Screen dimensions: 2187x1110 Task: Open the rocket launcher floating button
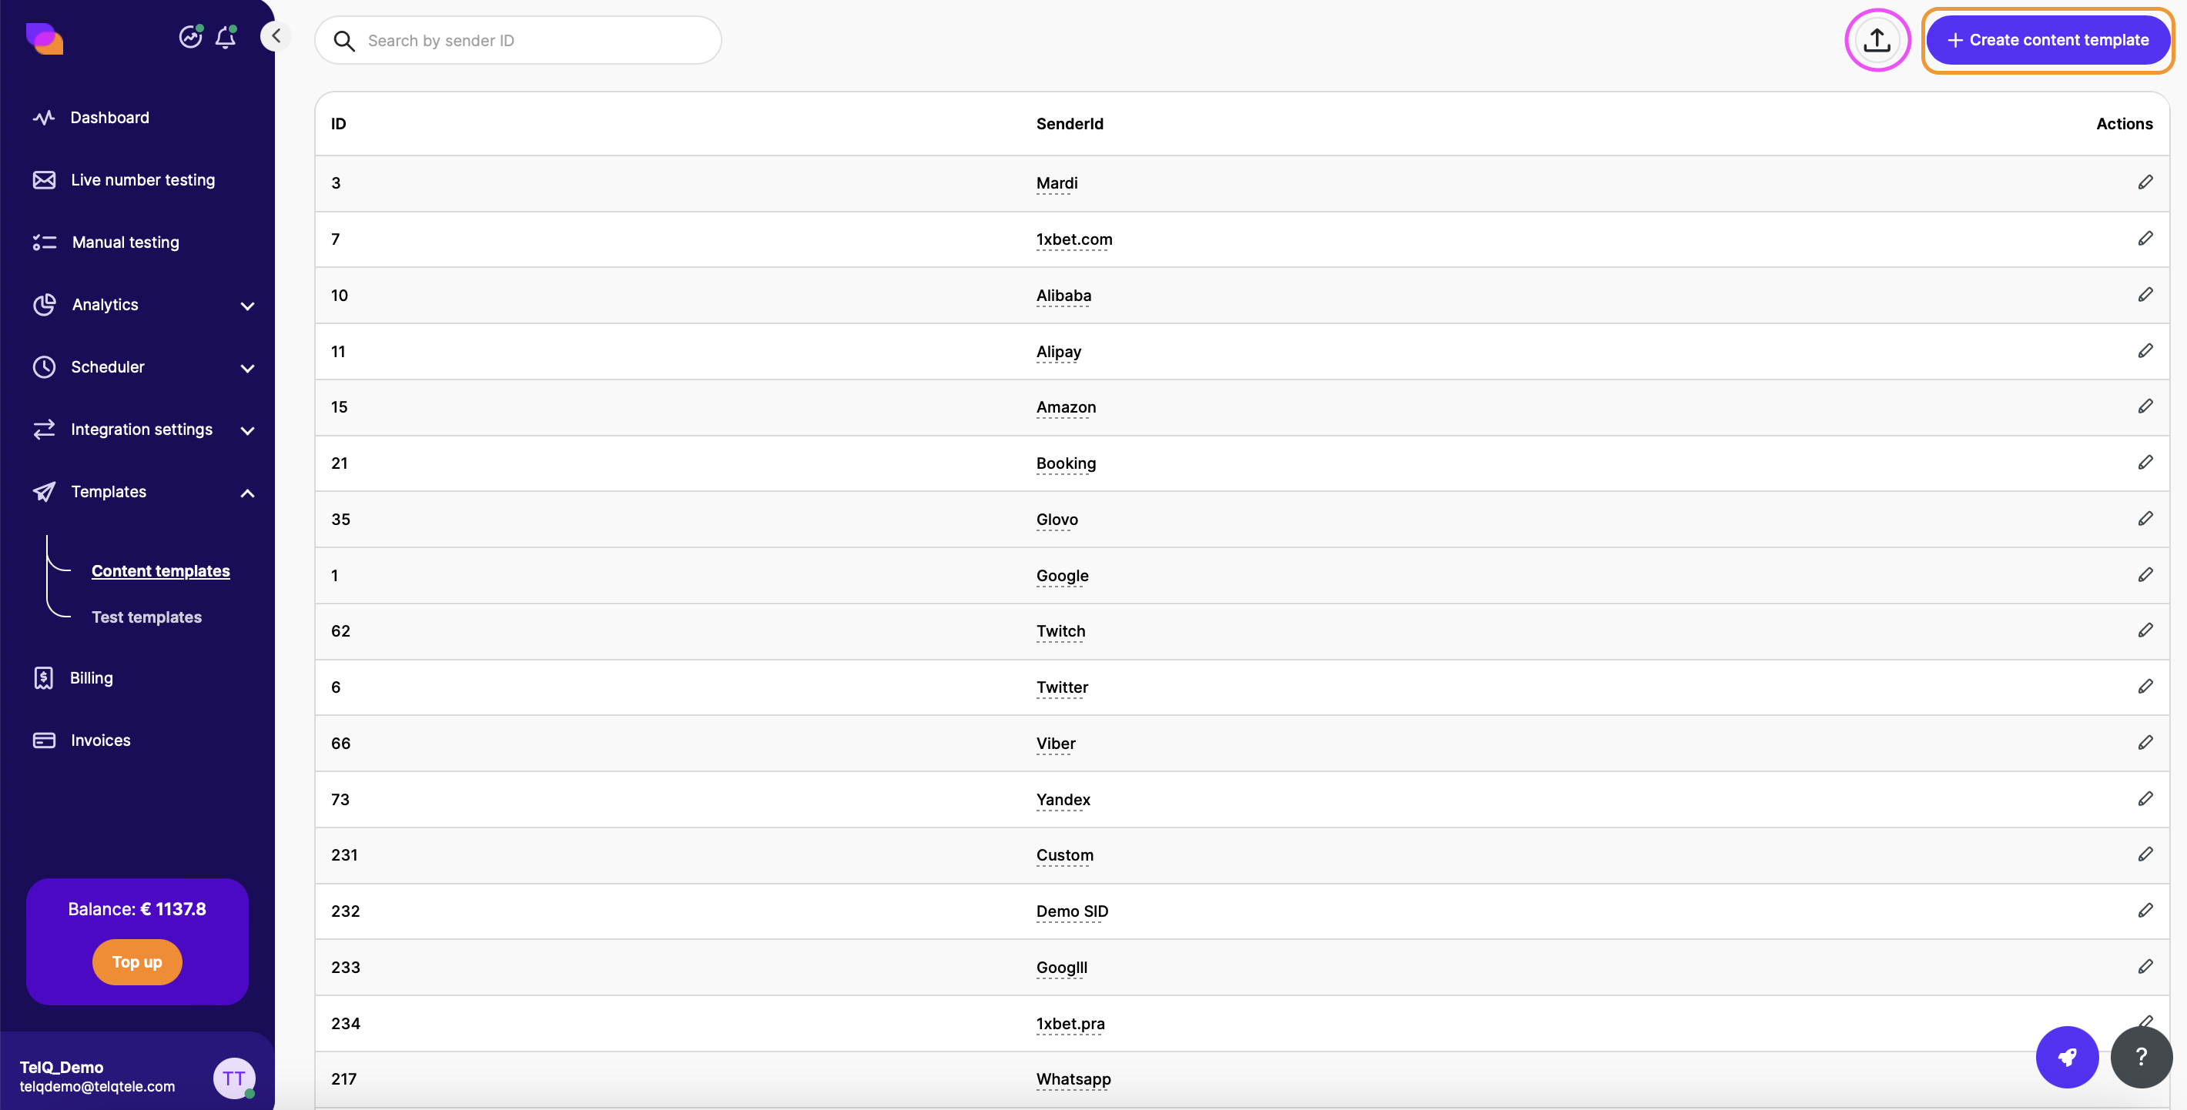(x=2066, y=1057)
